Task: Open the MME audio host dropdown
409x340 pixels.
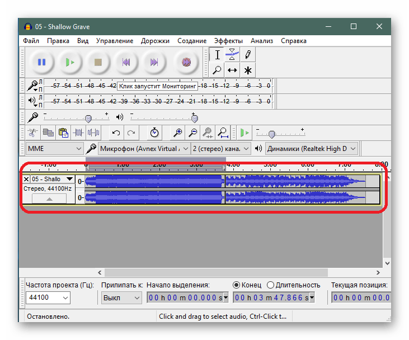Action: [x=54, y=149]
